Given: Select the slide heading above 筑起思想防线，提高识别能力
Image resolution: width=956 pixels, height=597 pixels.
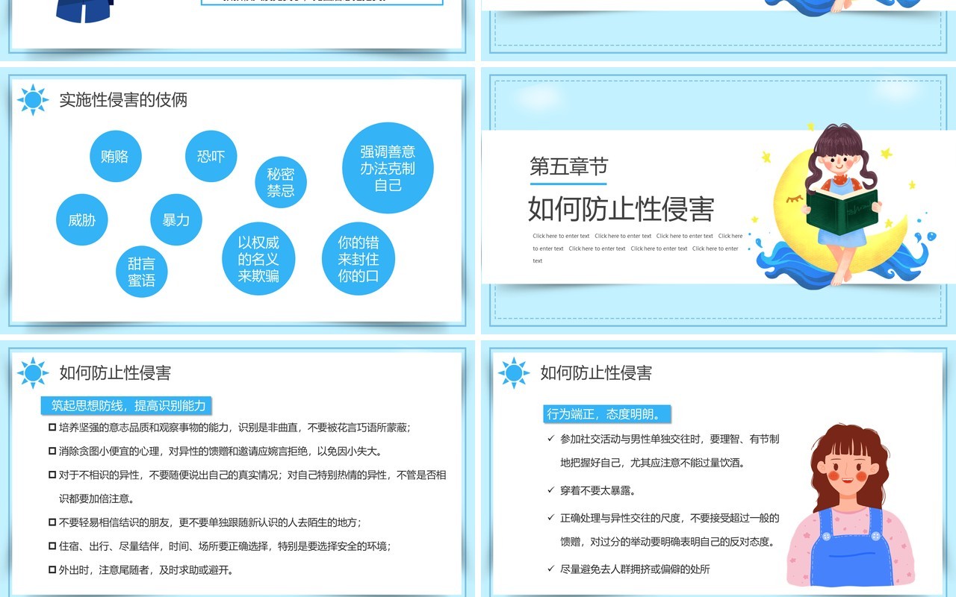Looking at the screenshot, I should [115, 373].
